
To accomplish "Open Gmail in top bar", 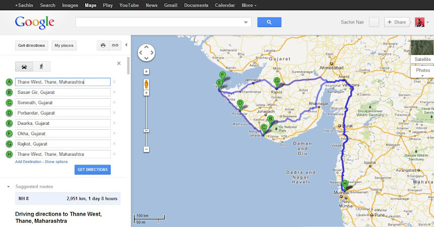I will 170,5.
